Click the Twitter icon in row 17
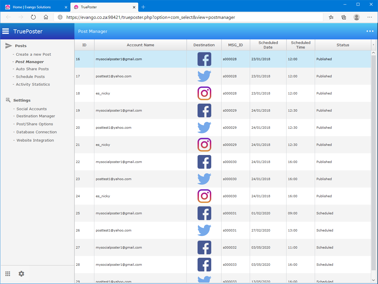This screenshot has width=378, height=284. pos(204,76)
